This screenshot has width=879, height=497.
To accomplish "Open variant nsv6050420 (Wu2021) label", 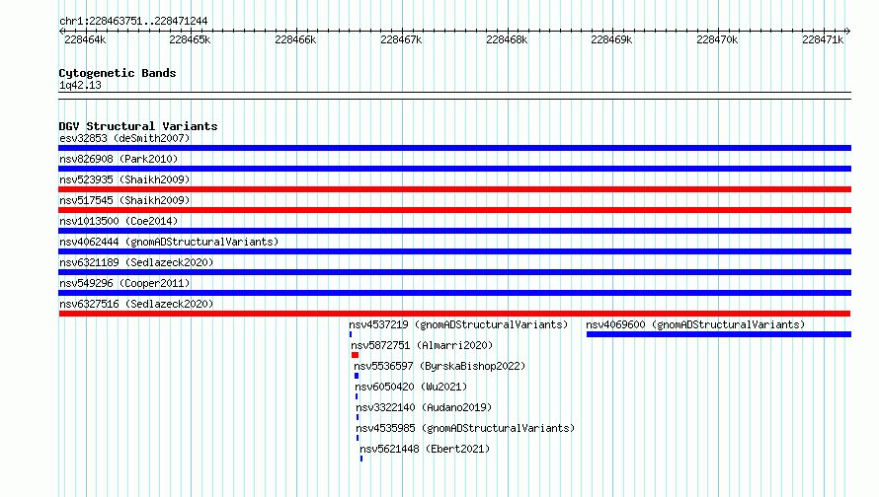I will coord(411,387).
